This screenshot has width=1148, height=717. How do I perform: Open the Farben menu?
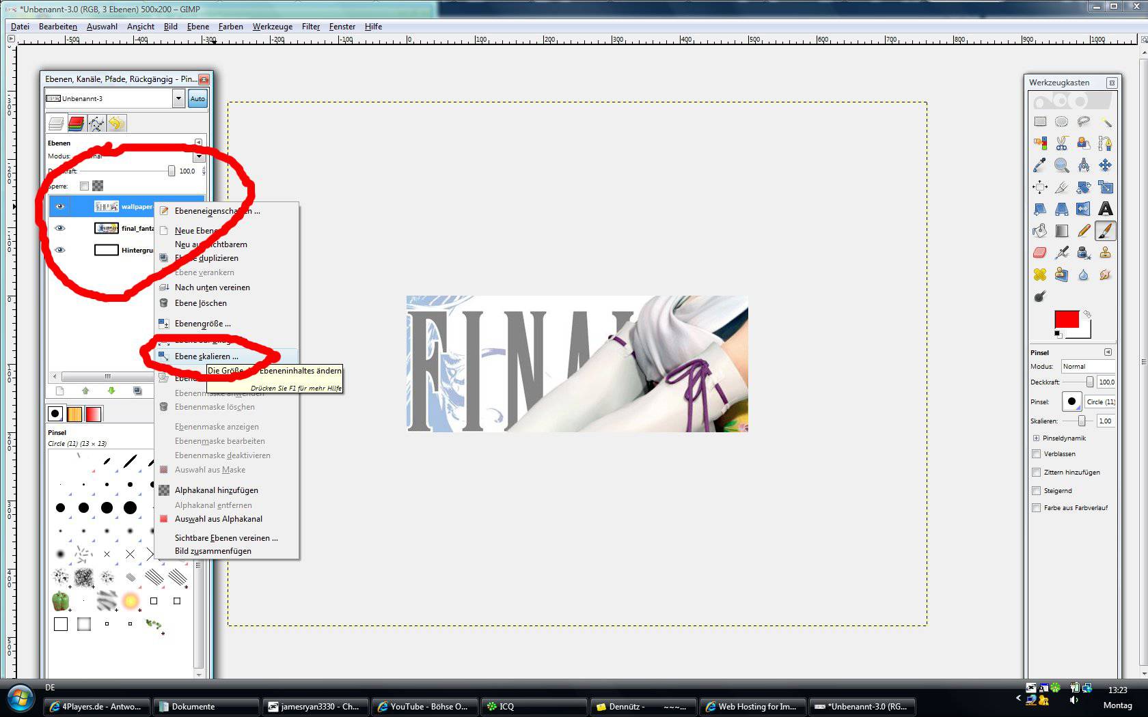(x=231, y=27)
